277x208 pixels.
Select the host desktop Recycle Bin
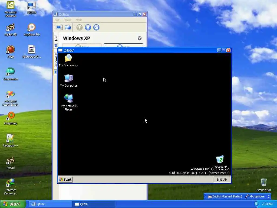[x=263, y=185]
